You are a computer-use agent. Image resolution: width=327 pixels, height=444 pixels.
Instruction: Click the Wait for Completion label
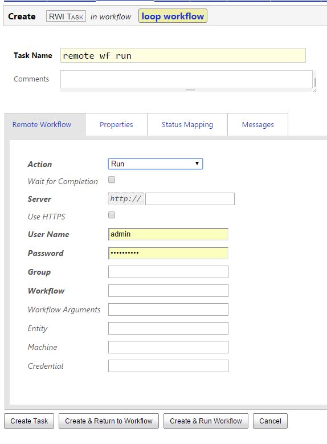(x=63, y=181)
